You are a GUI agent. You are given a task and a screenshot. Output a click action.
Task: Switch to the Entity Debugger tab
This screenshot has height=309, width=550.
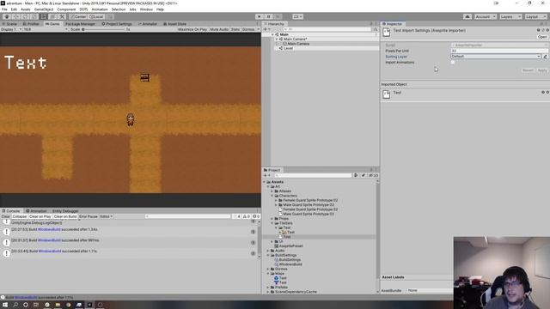[x=65, y=211]
